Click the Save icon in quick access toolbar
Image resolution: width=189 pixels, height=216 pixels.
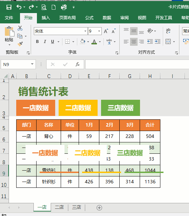pyautogui.click(x=9, y=7)
